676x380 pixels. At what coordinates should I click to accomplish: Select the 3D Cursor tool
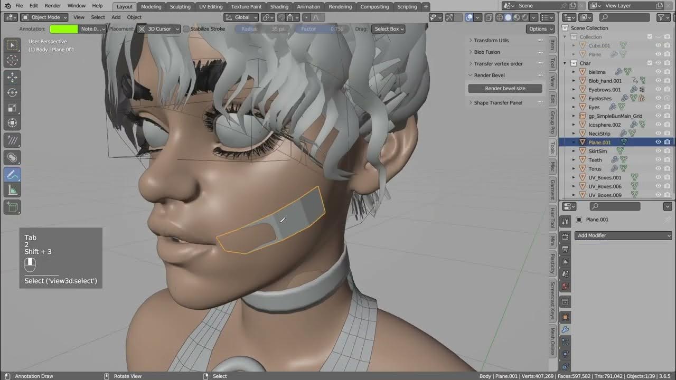click(x=12, y=60)
